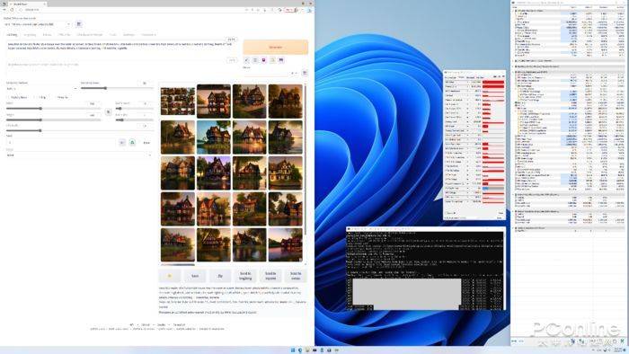Image resolution: width=629 pixels, height=354 pixels.
Task: Adjust the Batch count slider
Action: coord(135,108)
